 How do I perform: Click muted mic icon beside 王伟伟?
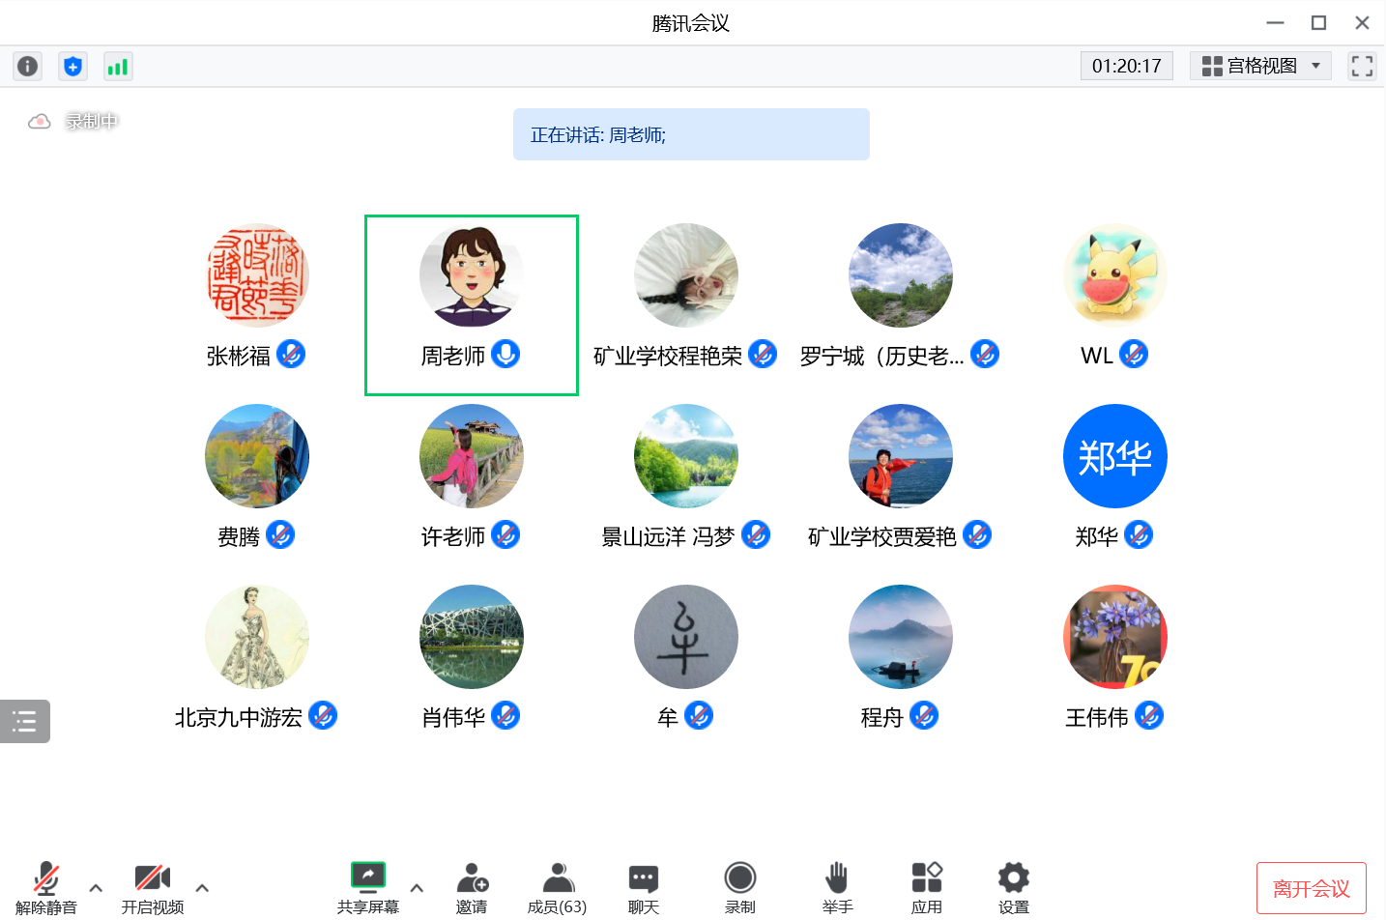[x=1149, y=716]
